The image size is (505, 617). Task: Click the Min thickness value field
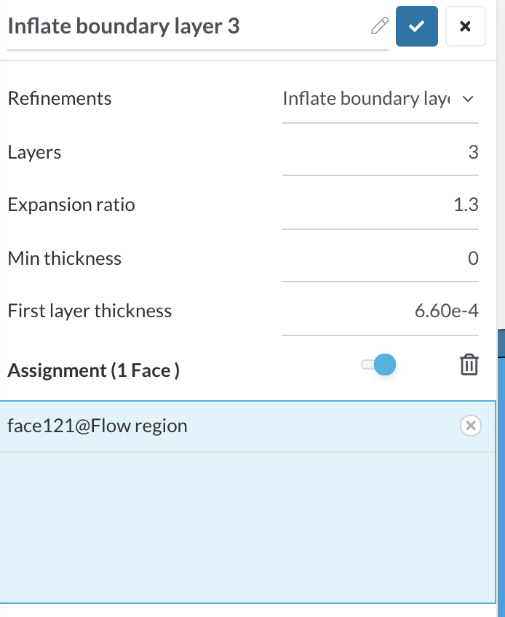[380, 258]
